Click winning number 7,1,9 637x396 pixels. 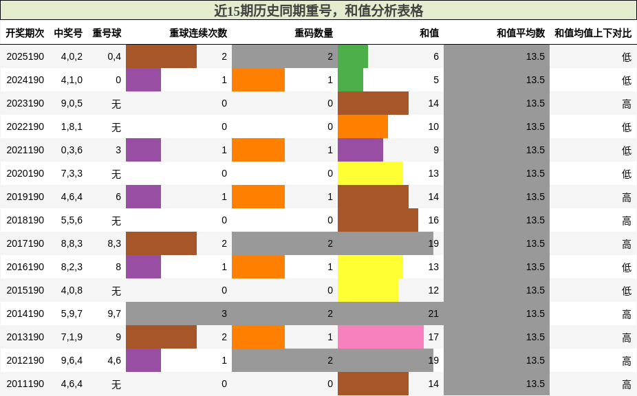pyautogui.click(x=72, y=337)
